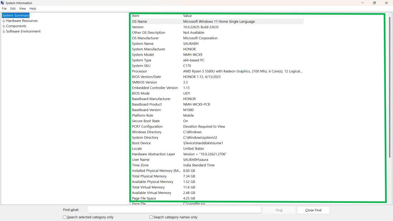Restore down the System Information window

click(x=374, y=3)
